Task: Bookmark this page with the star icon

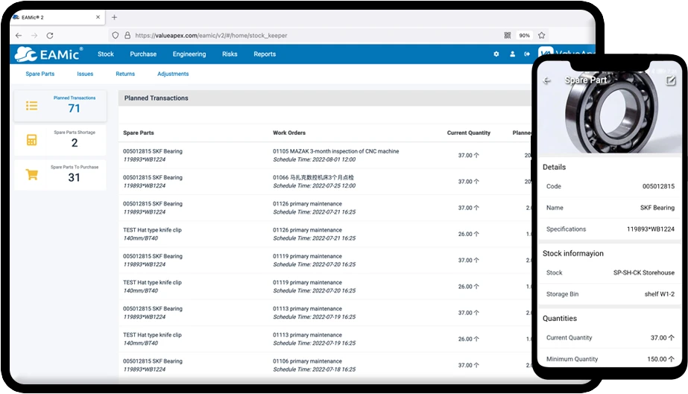Action: pos(542,35)
